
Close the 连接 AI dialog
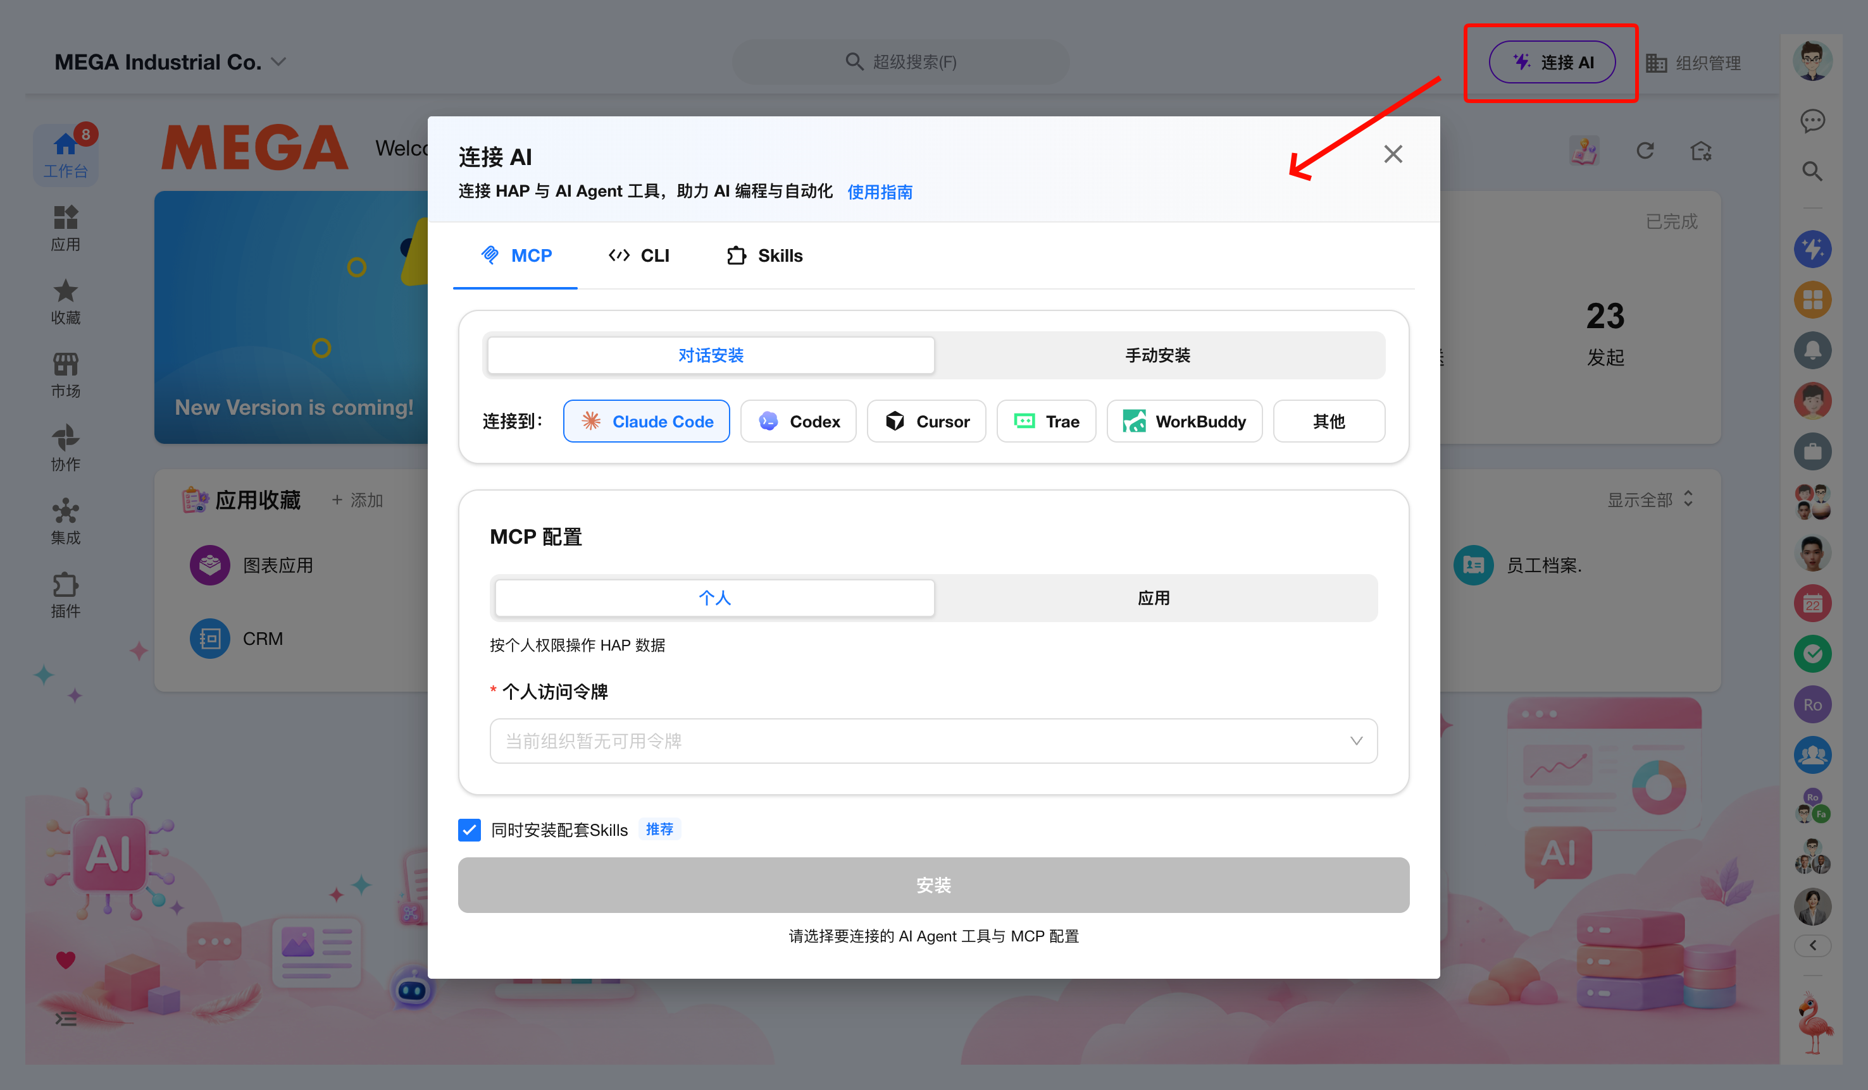1393,154
